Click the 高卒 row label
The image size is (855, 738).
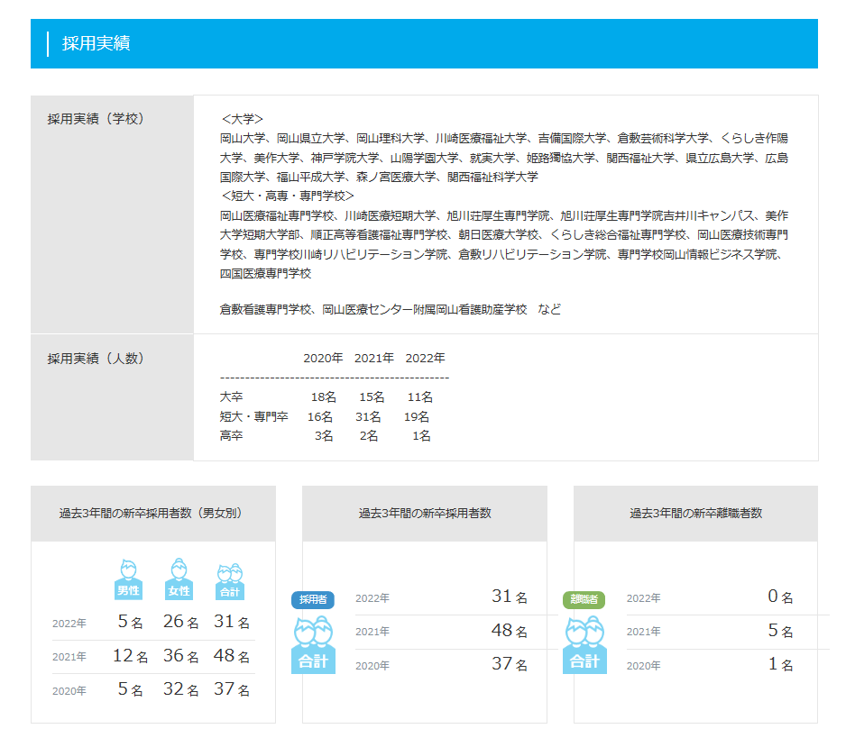coord(231,436)
